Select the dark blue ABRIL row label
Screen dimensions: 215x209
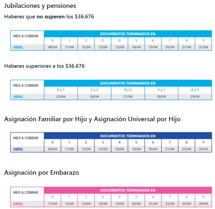point(18,149)
